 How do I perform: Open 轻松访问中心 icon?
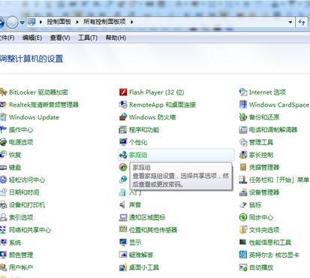(x=3, y=180)
